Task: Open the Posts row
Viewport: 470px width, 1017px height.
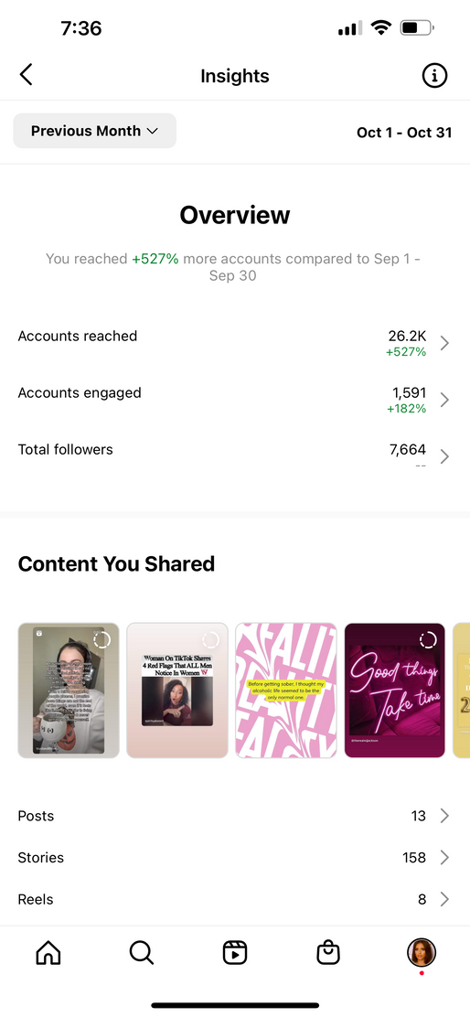Action: (235, 816)
